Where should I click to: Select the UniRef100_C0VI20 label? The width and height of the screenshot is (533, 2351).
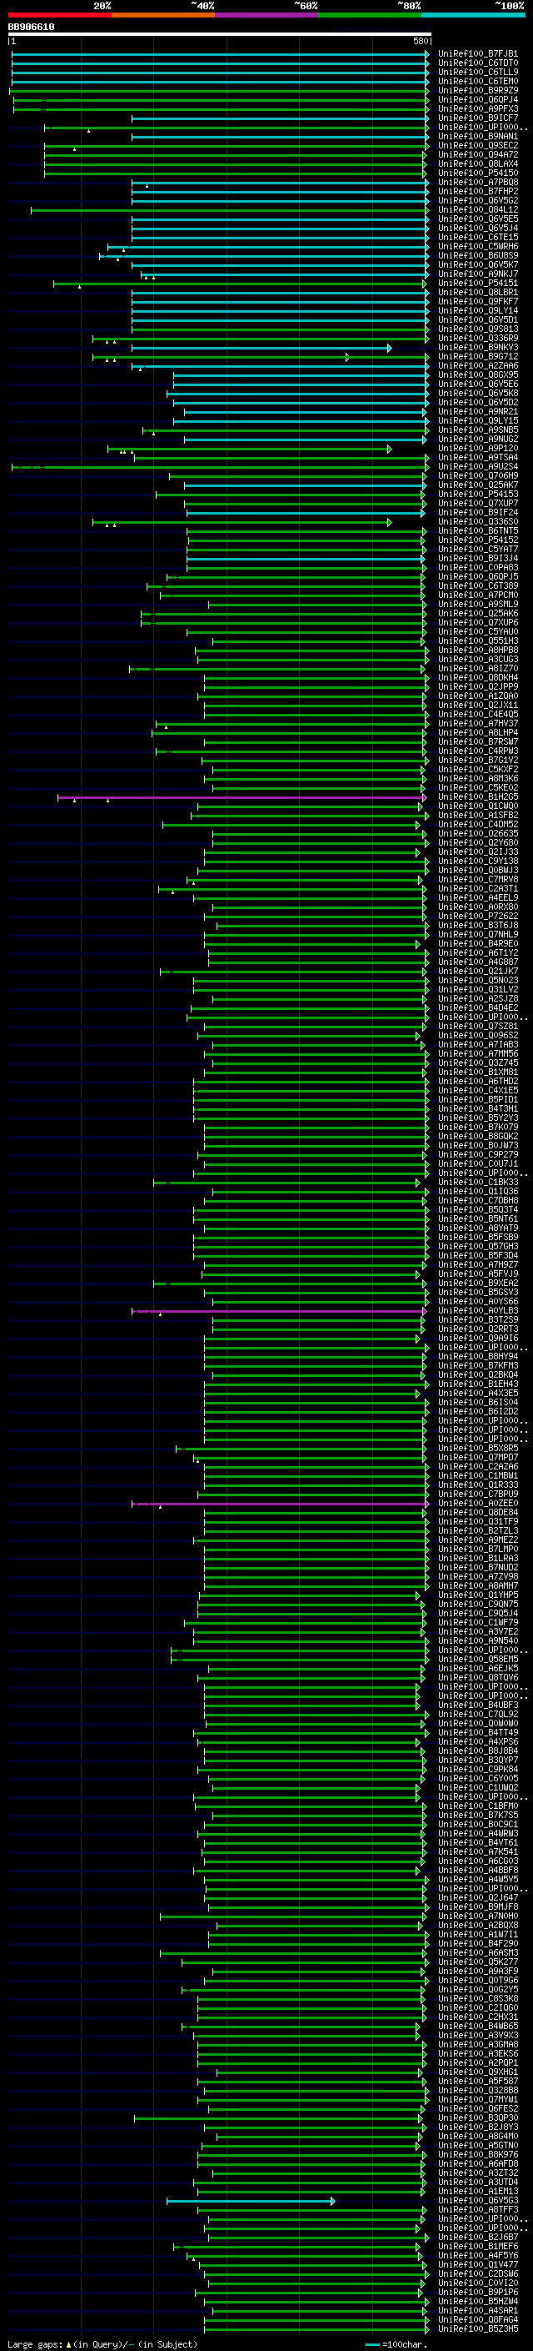[x=478, y=2283]
